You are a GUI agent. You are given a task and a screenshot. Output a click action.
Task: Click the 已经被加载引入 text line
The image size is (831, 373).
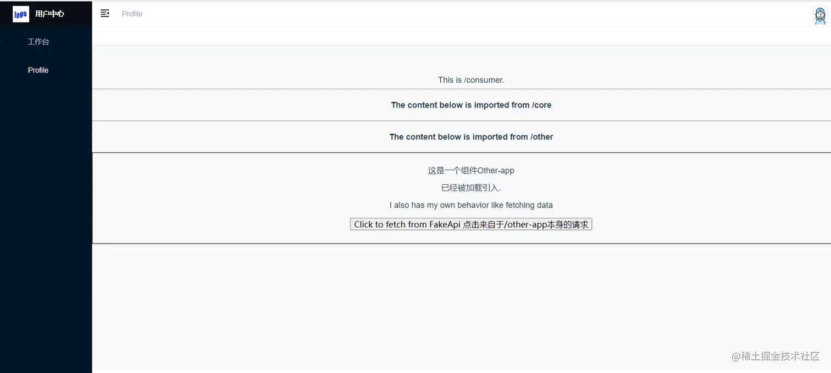tap(471, 188)
